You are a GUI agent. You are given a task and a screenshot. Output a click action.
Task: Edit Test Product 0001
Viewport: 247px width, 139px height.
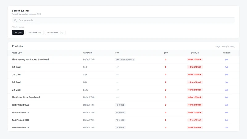(x=227, y=105)
